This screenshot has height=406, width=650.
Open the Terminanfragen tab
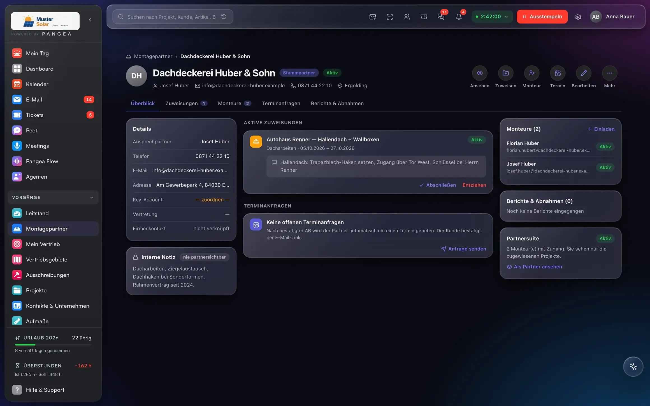[x=281, y=103]
